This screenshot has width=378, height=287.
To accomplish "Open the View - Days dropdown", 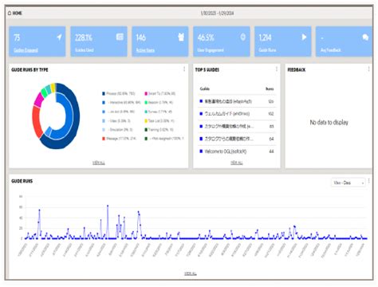I will pyautogui.click(x=348, y=183).
